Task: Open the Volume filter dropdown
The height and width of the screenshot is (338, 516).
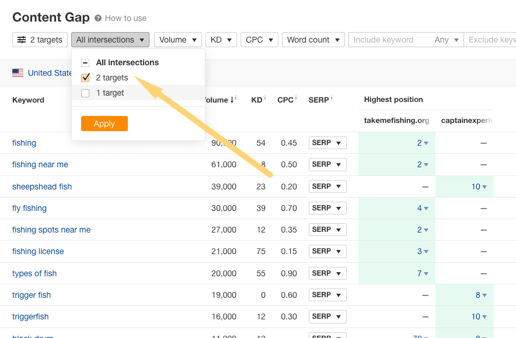Action: 177,40
